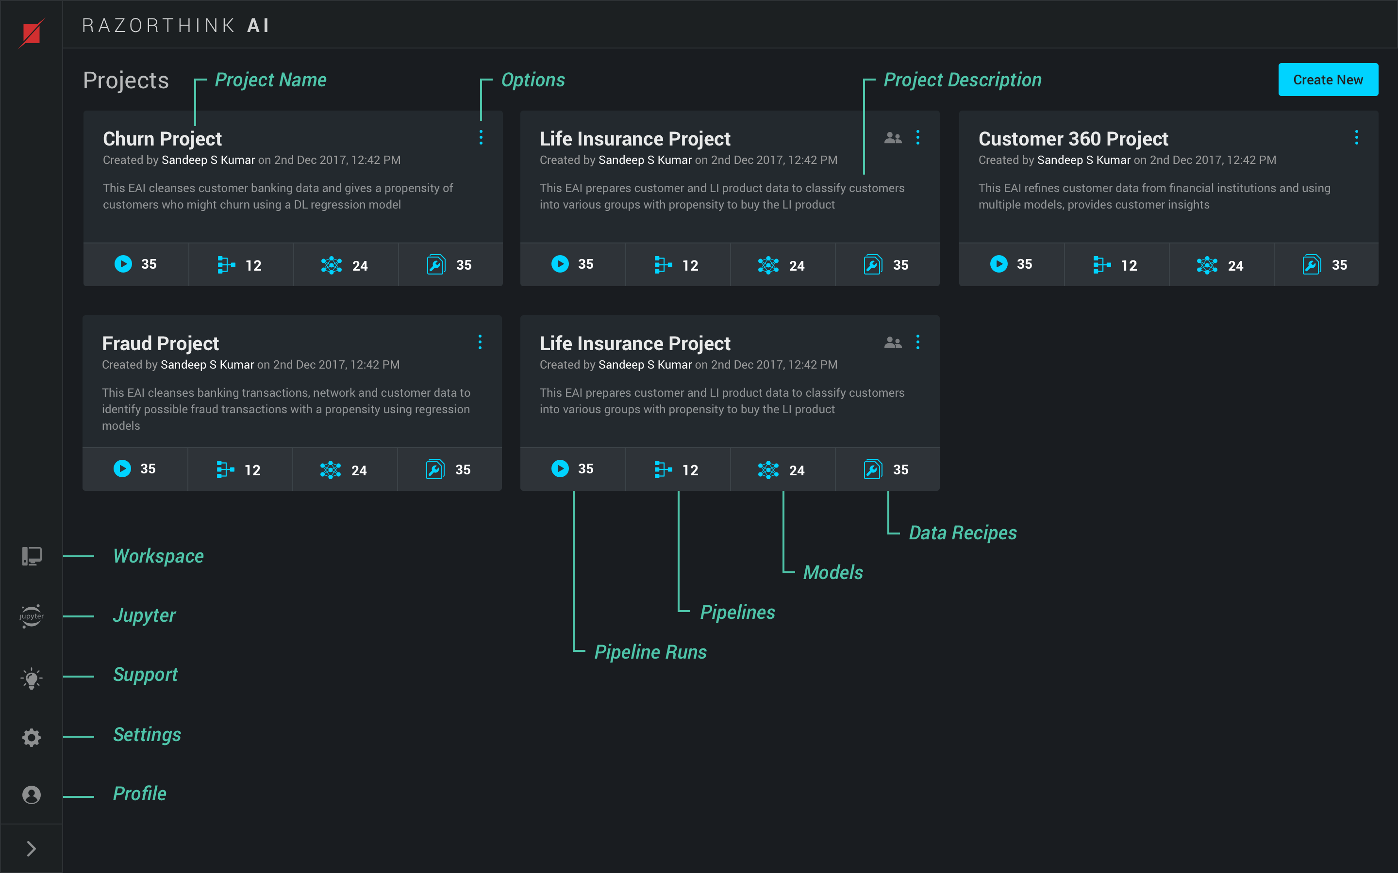
Task: Click data recipes icon on Customer 360 Project
Action: pos(1311,264)
